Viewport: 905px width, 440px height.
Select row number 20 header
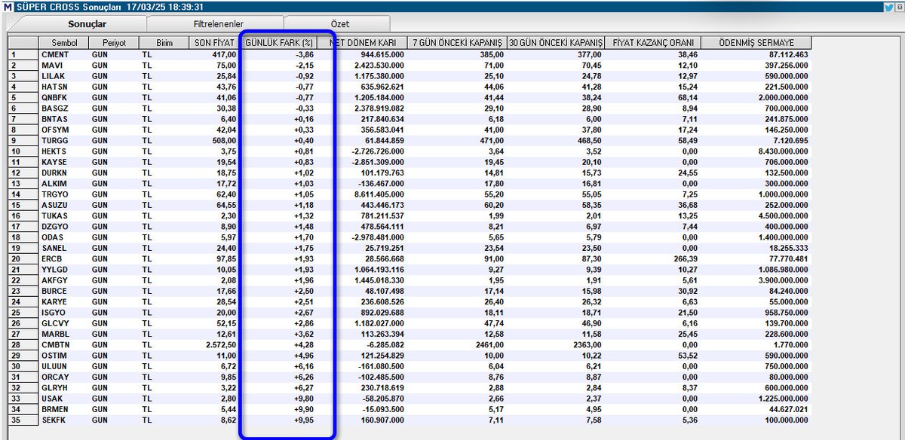(x=23, y=258)
